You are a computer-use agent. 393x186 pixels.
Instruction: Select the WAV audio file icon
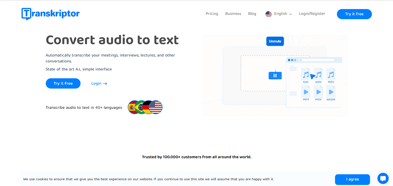[318, 76]
